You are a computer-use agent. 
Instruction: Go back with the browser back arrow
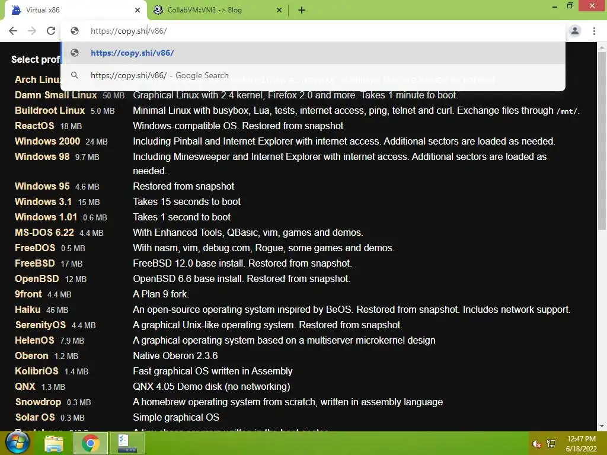13,31
